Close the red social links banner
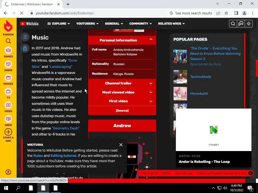The width and height of the screenshot is (258, 193). click(x=250, y=173)
